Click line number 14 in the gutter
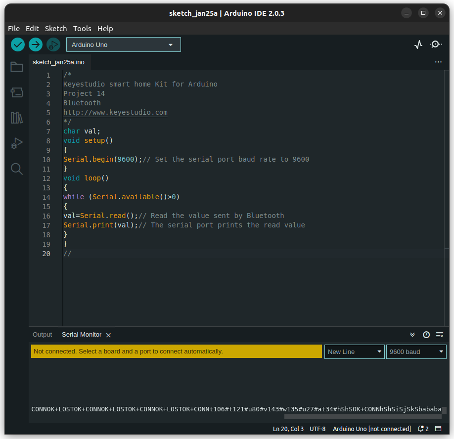Image resolution: width=454 pixels, height=439 pixels. pyautogui.click(x=46, y=197)
